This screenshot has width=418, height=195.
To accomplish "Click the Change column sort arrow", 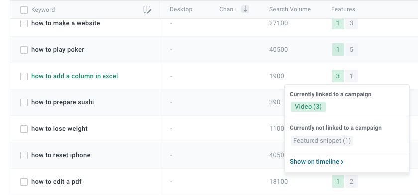I will tap(245, 9).
